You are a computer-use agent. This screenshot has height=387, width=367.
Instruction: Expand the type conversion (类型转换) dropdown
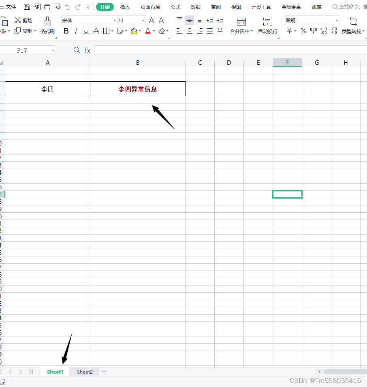(363, 31)
